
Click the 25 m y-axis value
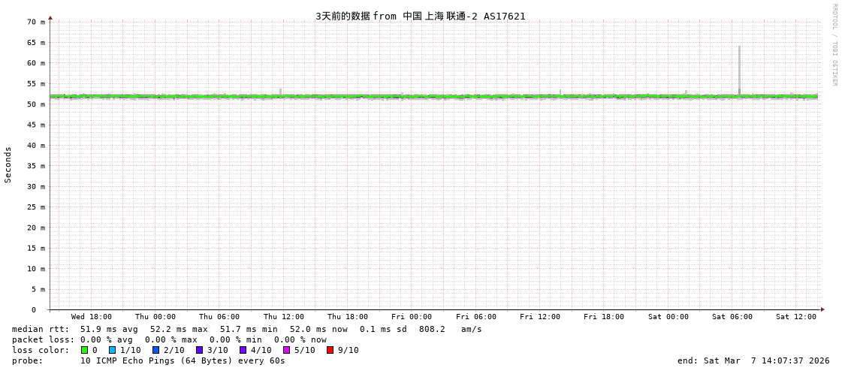point(35,207)
